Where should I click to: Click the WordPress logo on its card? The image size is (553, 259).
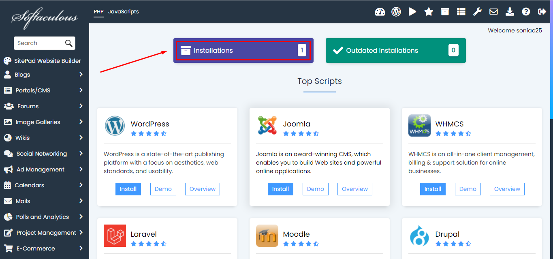pos(115,126)
